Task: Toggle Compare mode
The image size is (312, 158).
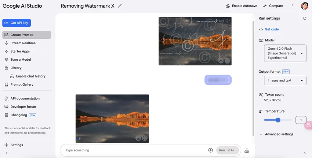Action: pos(273,6)
